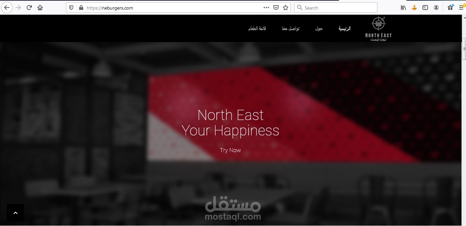The height and width of the screenshot is (226, 466).
Task: Toggle the browser sidebar view
Action: (425, 8)
